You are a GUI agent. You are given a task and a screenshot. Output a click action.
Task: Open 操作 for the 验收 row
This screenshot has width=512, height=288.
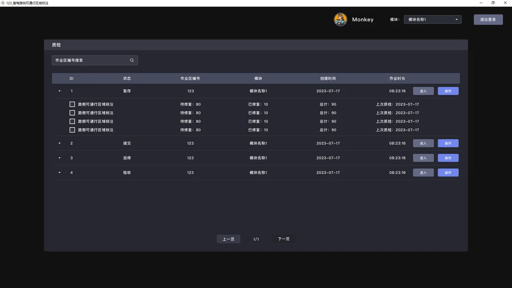[x=448, y=173]
